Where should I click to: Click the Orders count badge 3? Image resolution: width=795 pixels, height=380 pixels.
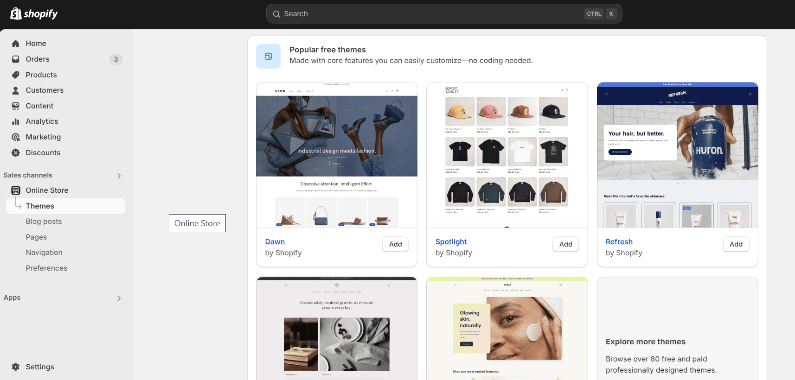point(116,59)
